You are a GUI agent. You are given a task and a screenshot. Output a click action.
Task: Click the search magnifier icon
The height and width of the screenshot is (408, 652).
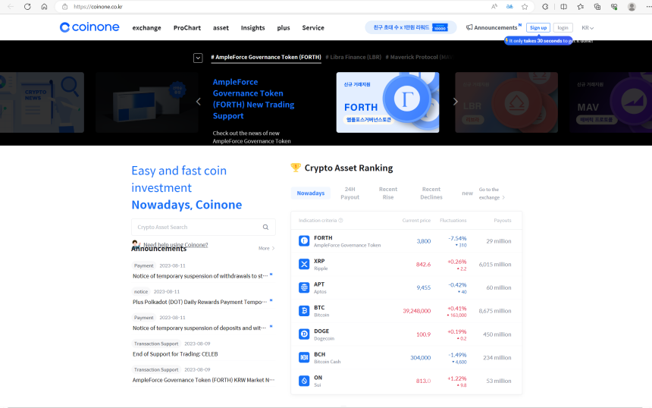pyautogui.click(x=265, y=227)
